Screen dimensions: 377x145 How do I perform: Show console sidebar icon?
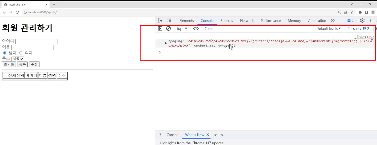tap(160, 29)
